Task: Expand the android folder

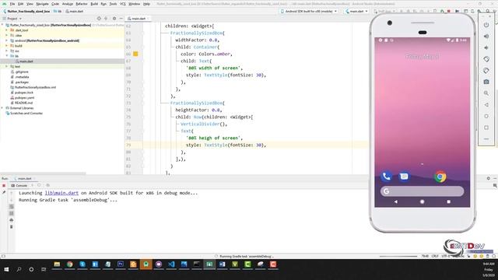Action: (x=6, y=40)
